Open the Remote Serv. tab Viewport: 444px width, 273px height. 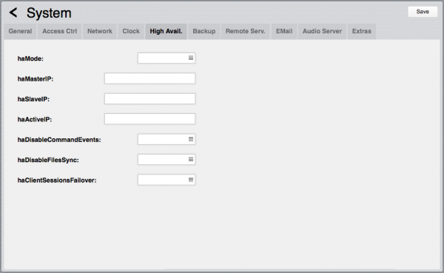(245, 31)
